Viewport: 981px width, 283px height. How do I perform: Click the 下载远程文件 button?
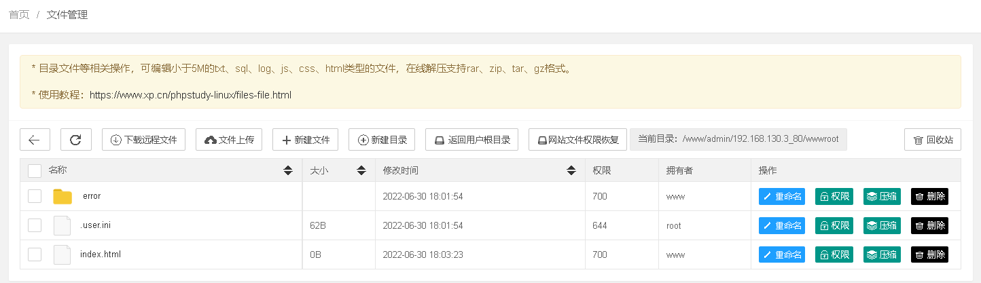point(143,140)
